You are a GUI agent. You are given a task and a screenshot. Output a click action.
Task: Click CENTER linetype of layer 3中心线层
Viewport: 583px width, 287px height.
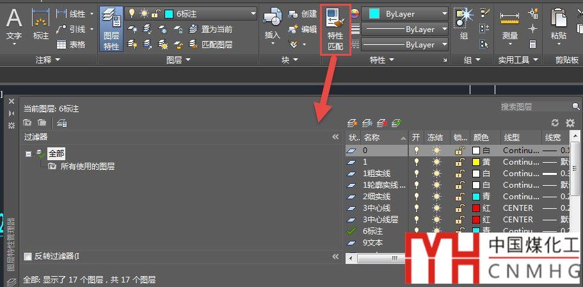[518, 220]
